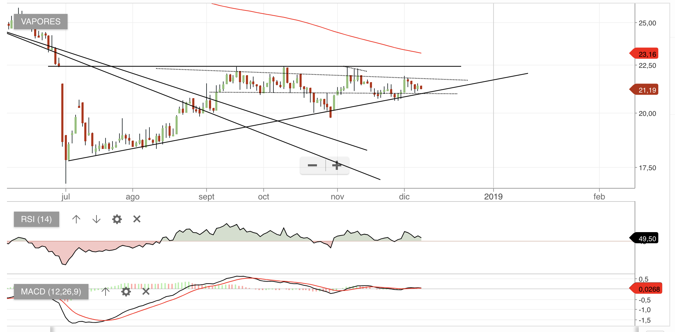Click the sept date axis label
675x332 pixels.
[x=207, y=197]
